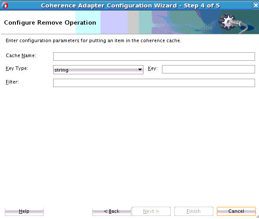Click the Next > button

click(151, 211)
